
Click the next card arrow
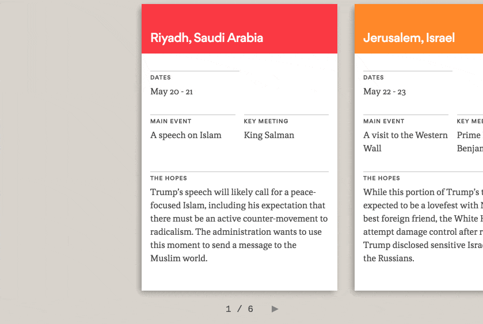[x=275, y=309]
